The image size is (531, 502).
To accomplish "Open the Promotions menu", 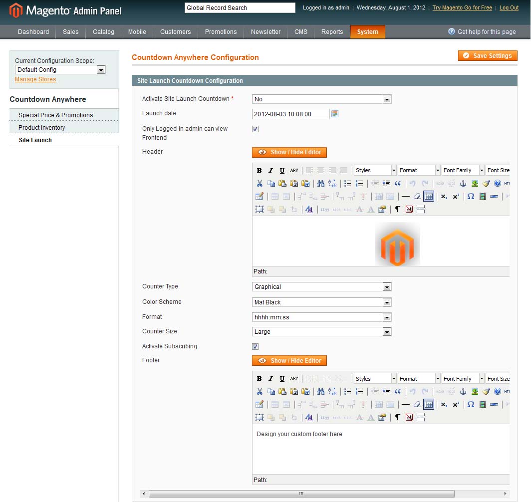I will coord(221,32).
